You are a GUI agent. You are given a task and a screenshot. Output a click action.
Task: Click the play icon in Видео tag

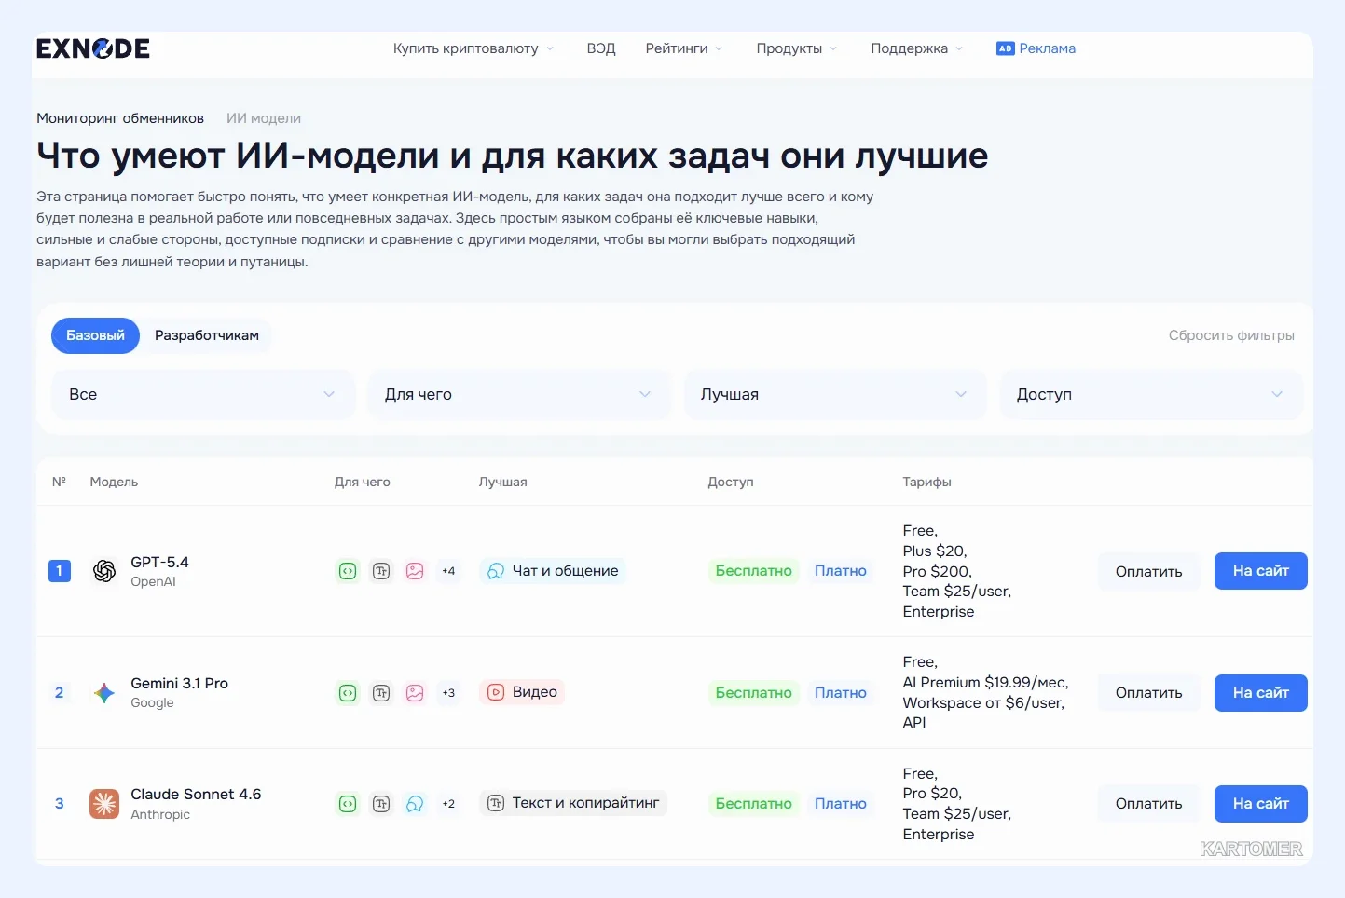[x=496, y=692]
